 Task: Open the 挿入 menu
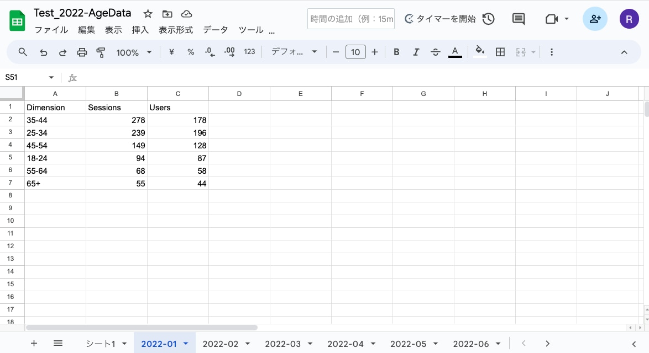pyautogui.click(x=140, y=30)
